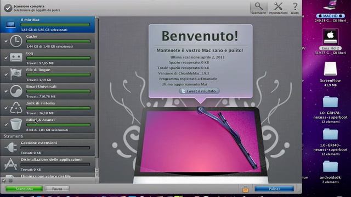Open Disinstallazione delle applicazioni icon
This screenshot has height=197, width=351.
tap(11, 164)
